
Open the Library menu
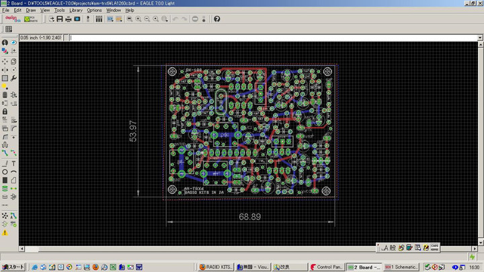click(x=75, y=11)
